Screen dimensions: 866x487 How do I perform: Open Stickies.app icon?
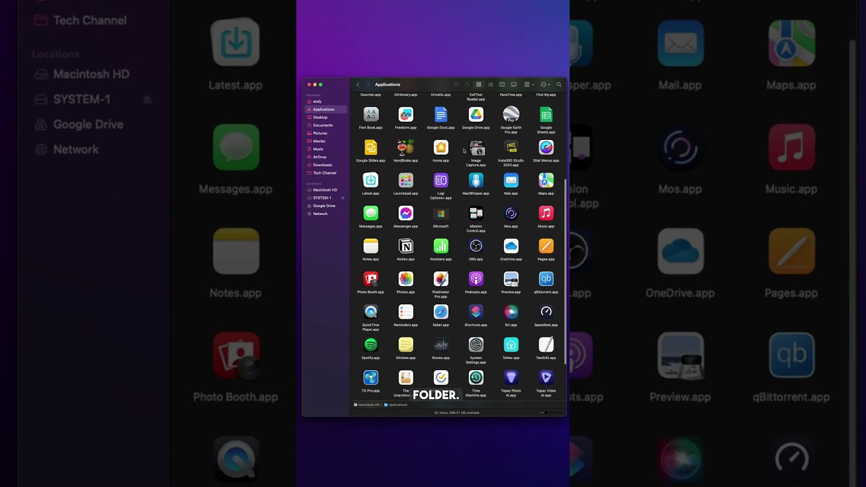click(406, 344)
